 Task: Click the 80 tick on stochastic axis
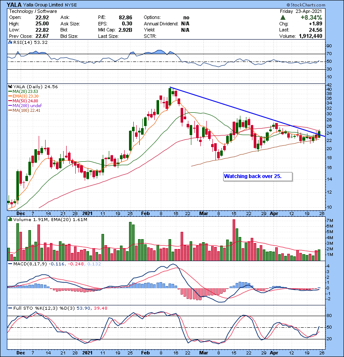coord(329,316)
